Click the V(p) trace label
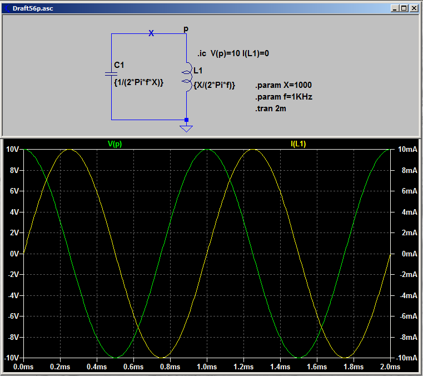The height and width of the screenshot is (376, 423). pos(115,144)
